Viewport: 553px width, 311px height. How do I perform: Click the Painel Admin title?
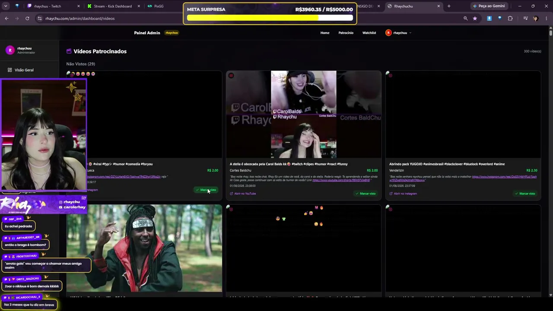(x=147, y=33)
